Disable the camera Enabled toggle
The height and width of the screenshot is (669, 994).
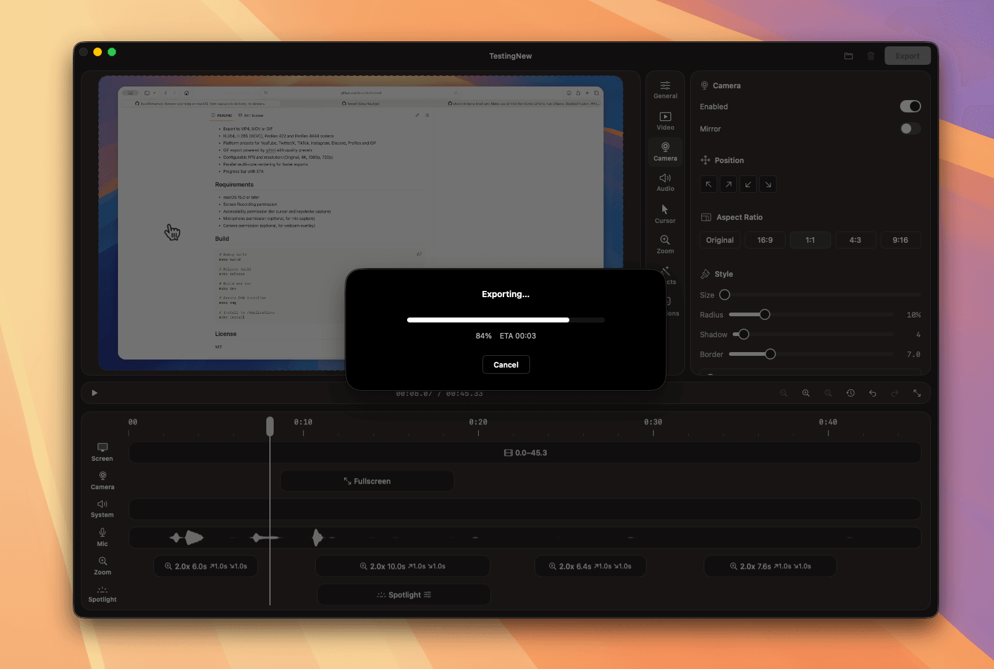(x=910, y=106)
